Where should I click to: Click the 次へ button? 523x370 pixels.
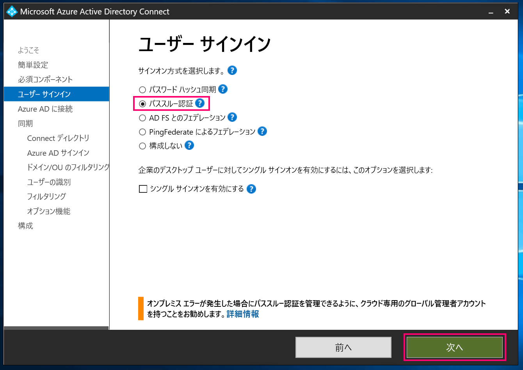[x=455, y=347]
